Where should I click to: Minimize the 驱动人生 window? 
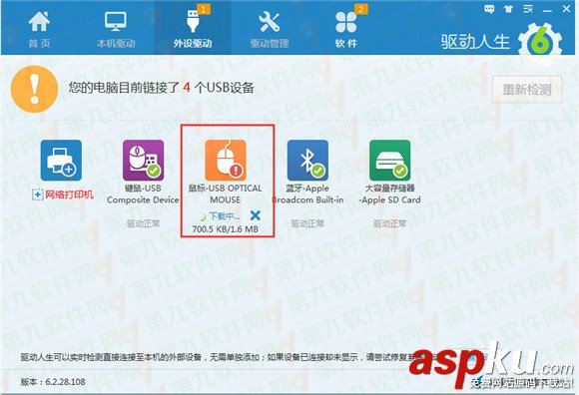547,10
